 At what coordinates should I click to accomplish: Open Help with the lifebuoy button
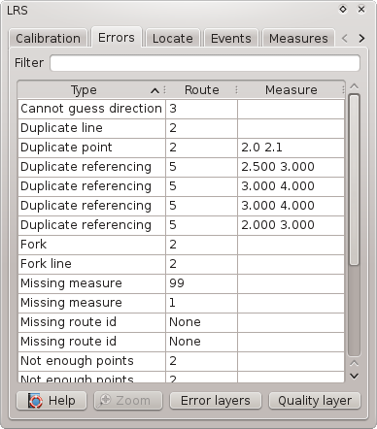click(51, 401)
